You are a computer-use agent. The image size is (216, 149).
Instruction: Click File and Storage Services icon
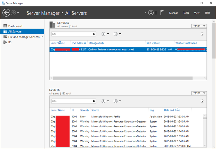[5, 37]
